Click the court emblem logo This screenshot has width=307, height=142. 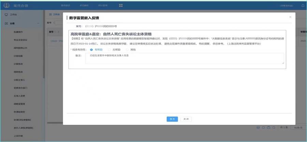[x=6, y=6]
